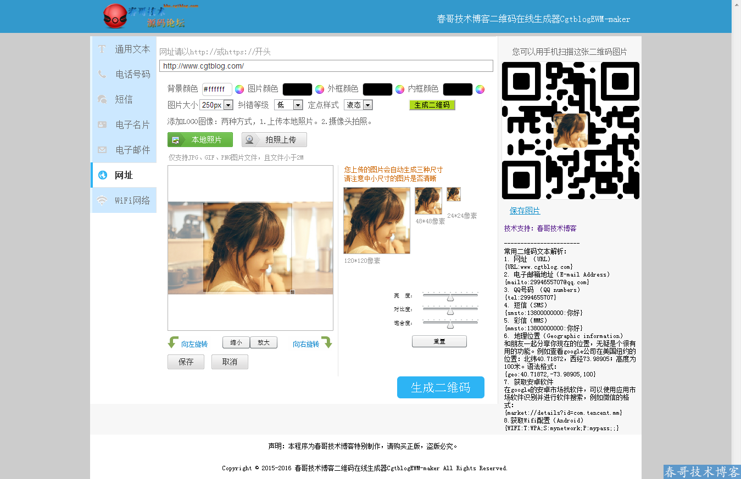741x479 pixels.
Task: Click '{market://details?id=com.tencent.mm}' text
Action: coord(563,413)
